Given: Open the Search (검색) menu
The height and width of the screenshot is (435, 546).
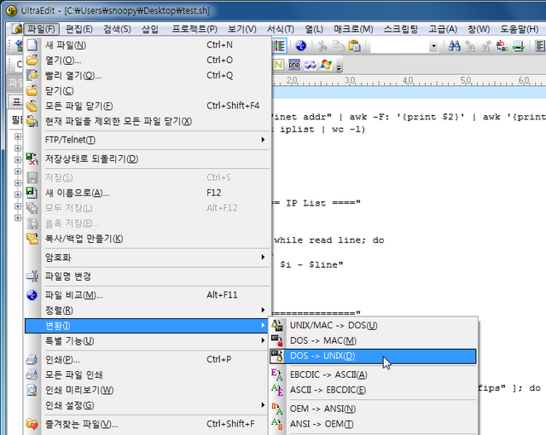Looking at the screenshot, I should pyautogui.click(x=117, y=29).
